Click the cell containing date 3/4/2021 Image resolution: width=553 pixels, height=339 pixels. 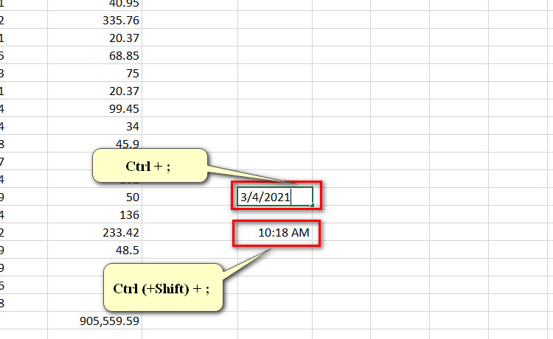(275, 196)
